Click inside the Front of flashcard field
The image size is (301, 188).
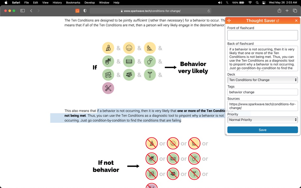[262, 35]
